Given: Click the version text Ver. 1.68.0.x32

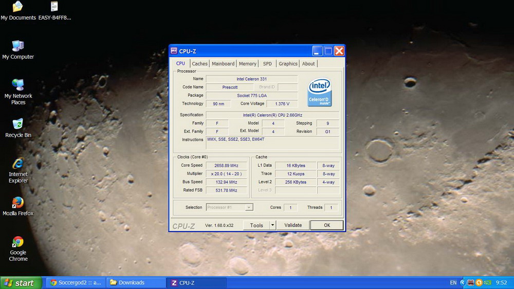Looking at the screenshot, I should [219, 225].
